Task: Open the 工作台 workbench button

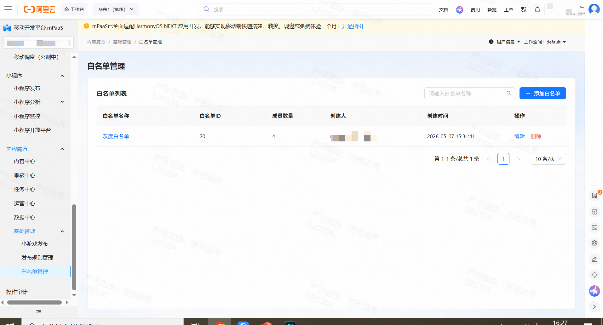Action: pyautogui.click(x=74, y=9)
